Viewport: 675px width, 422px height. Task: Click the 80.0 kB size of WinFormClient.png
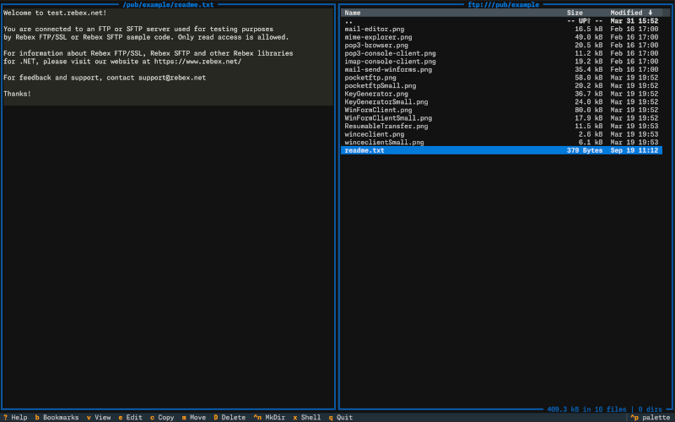(x=588, y=111)
